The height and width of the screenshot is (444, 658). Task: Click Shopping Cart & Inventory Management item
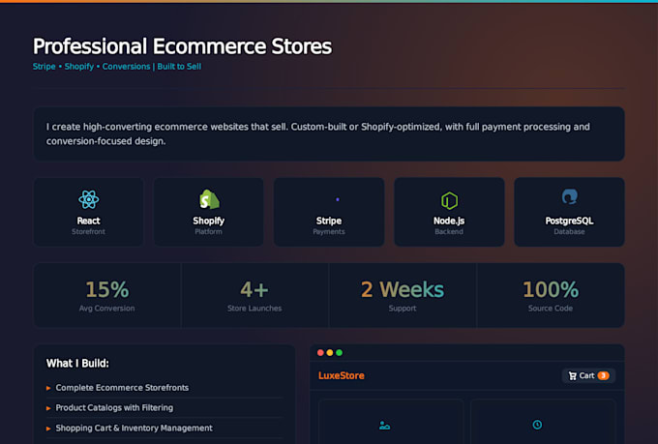click(134, 429)
